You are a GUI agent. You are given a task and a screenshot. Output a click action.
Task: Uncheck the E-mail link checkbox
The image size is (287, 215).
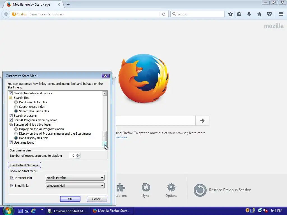pos(12,186)
